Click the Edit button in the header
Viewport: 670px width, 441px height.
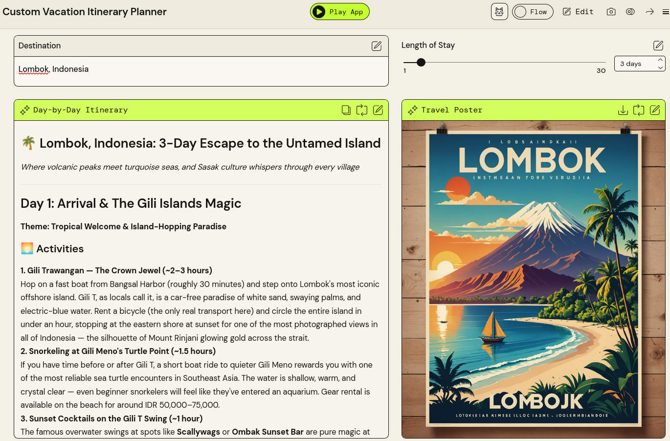tap(578, 12)
